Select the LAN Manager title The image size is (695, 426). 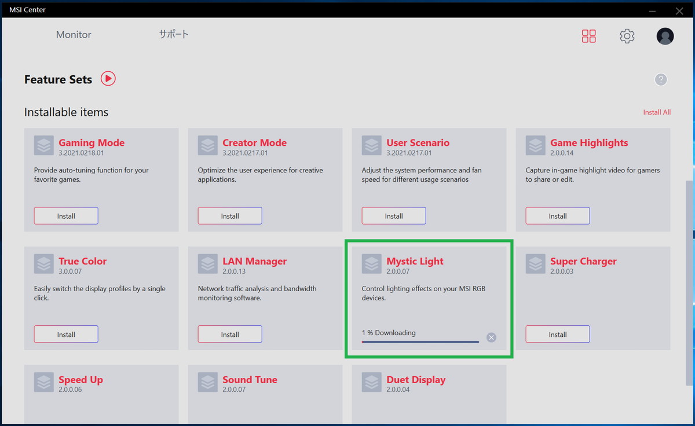(x=254, y=261)
